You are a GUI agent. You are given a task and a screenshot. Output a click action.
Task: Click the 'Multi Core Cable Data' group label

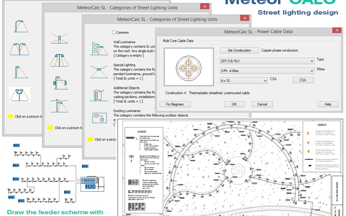(x=178, y=41)
